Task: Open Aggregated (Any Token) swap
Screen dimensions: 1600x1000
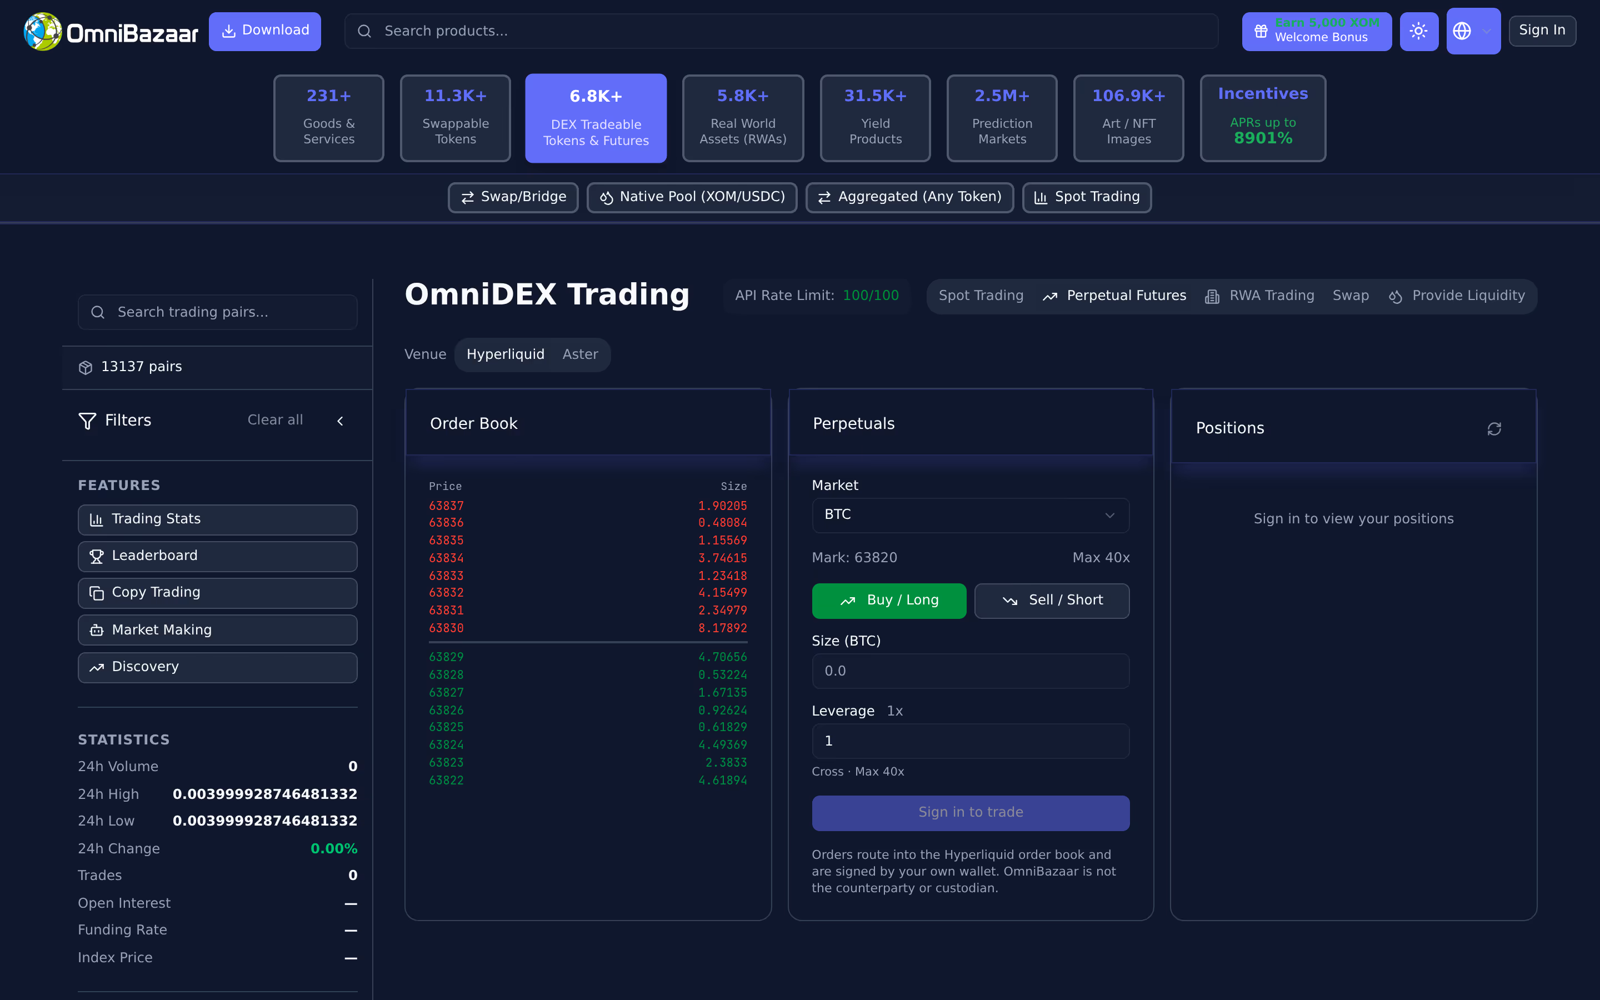Action: point(910,197)
